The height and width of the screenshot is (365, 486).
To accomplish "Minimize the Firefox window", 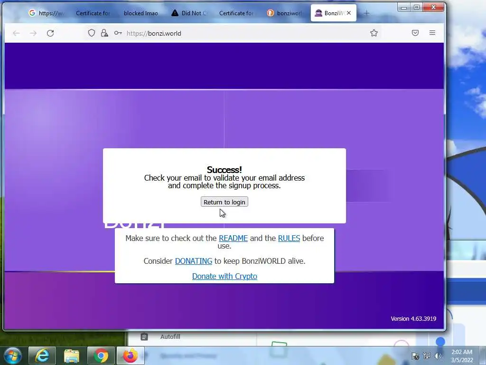I will click(x=404, y=8).
